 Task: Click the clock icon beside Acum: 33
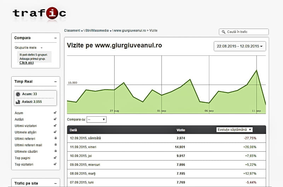tap(18, 94)
